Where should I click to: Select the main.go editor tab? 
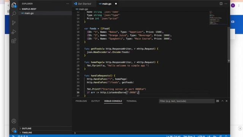click(107, 4)
